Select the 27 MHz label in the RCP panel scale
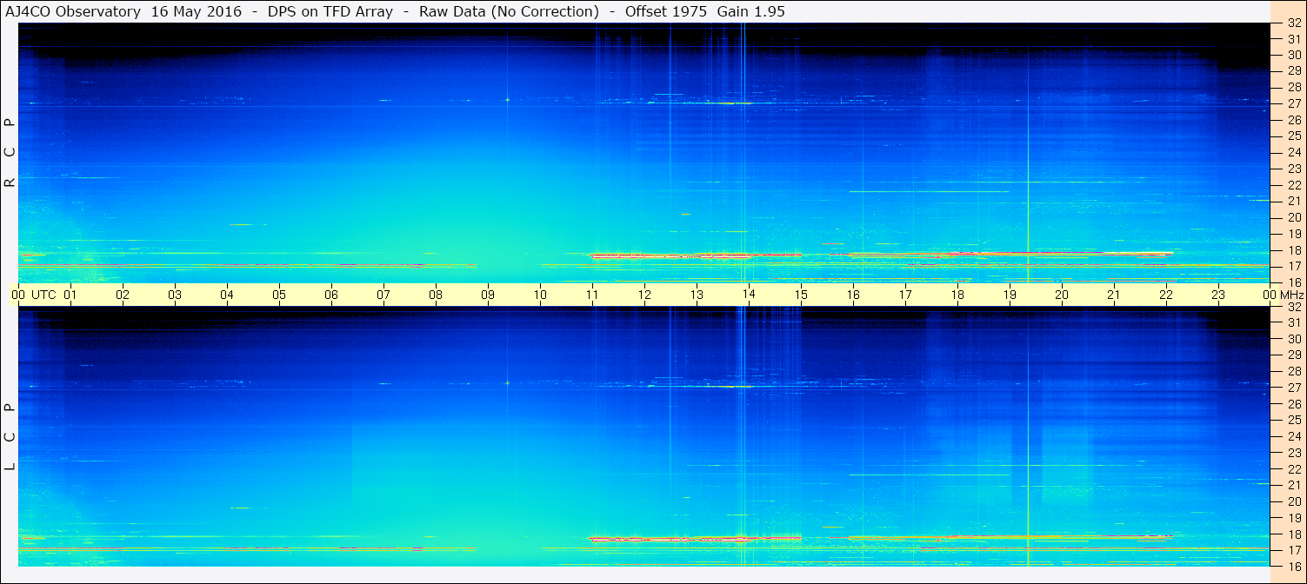 tap(1293, 103)
